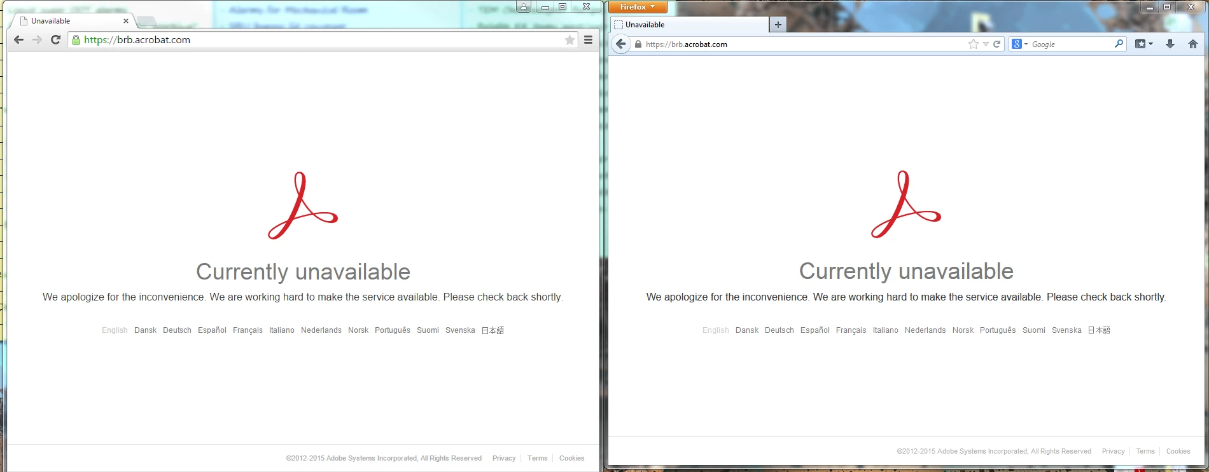Select Español in the Chrome page
Image resolution: width=1209 pixels, height=472 pixels.
pyautogui.click(x=212, y=330)
